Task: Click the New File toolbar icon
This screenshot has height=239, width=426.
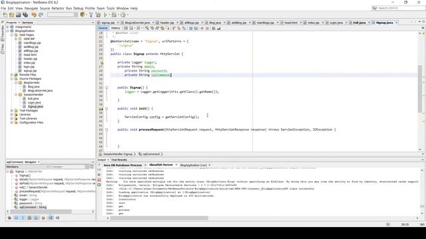Action: click(x=5, y=15)
